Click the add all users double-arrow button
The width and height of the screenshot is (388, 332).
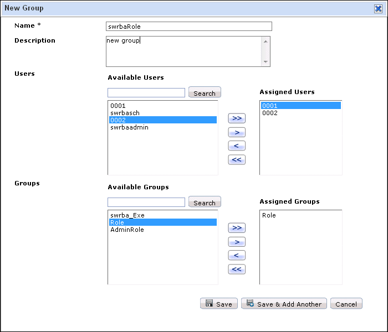tap(237, 118)
